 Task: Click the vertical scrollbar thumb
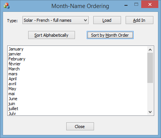pos(150,68)
